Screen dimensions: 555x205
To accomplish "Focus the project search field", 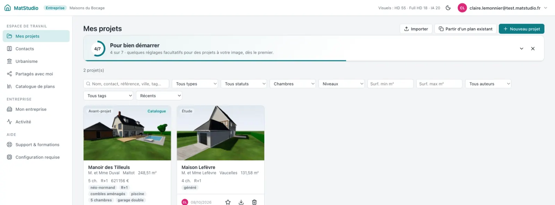I will tap(126, 84).
